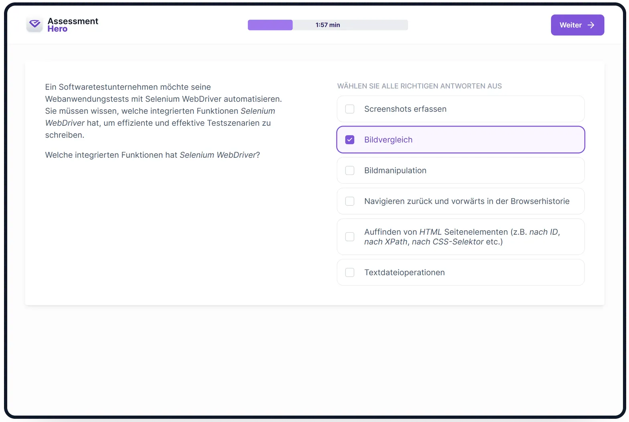Click the paragraph starting 'Ein Softwaretestunternehmen möchte'

click(164, 111)
